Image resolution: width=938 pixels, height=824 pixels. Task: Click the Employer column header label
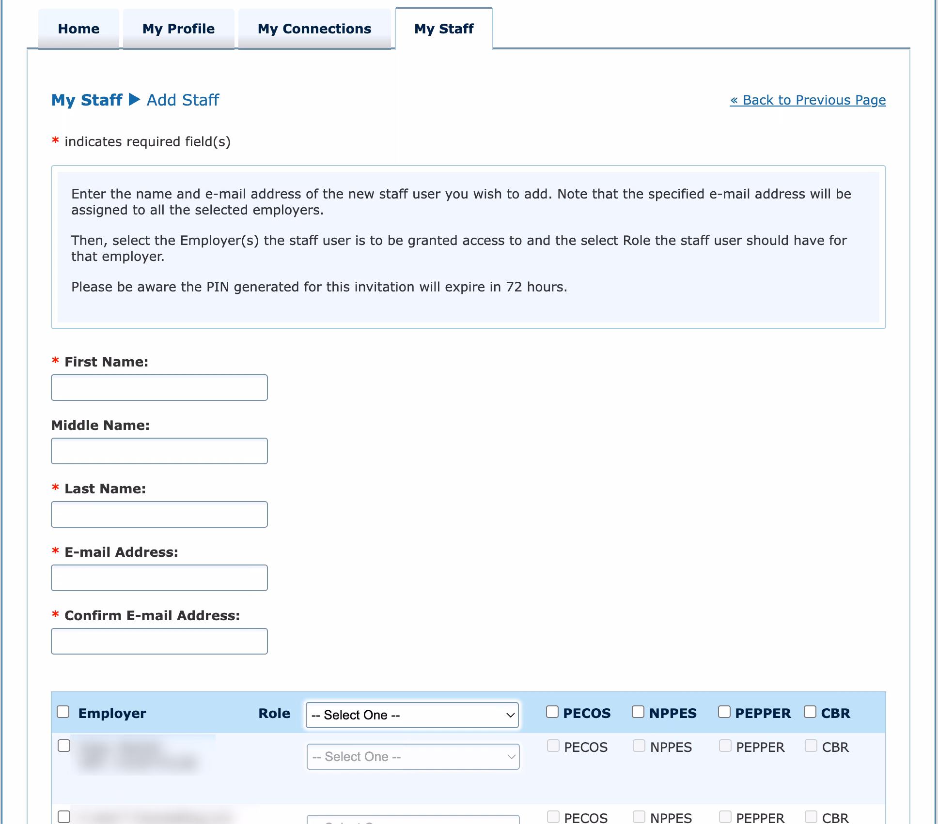click(112, 713)
